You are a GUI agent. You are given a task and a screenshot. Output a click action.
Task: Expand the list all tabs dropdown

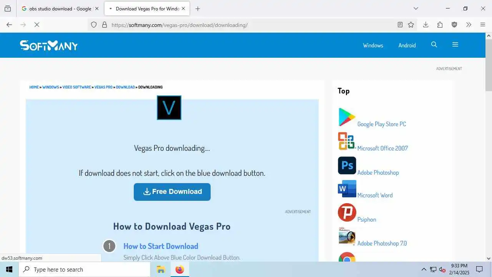416,8
